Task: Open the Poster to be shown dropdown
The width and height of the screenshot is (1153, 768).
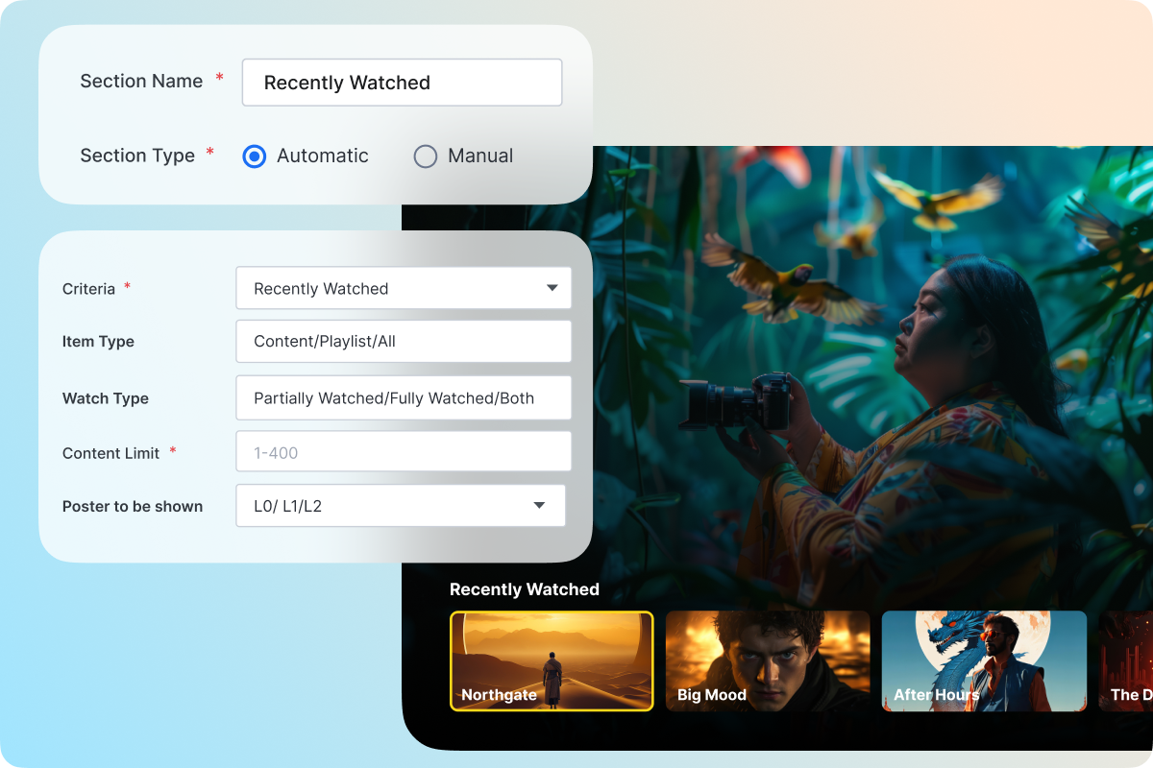Action: coord(401,506)
